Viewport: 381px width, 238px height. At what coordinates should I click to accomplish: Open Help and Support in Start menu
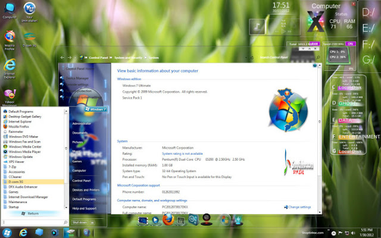[x=85, y=208]
